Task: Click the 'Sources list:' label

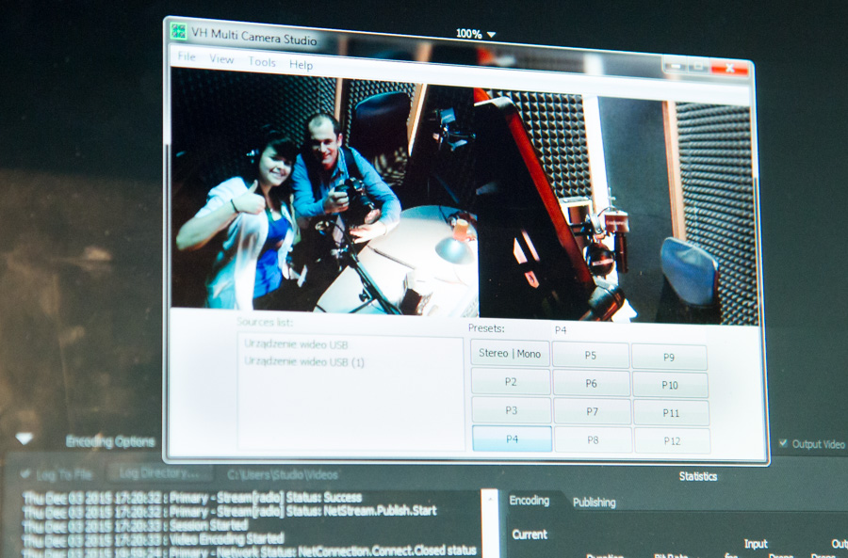Action: [265, 323]
